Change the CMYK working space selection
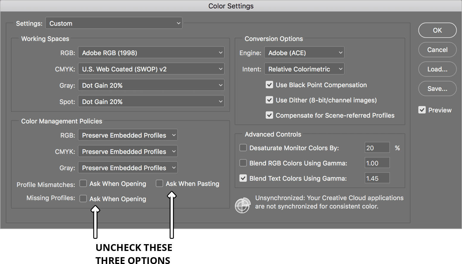This screenshot has height=264, width=462. [x=151, y=69]
